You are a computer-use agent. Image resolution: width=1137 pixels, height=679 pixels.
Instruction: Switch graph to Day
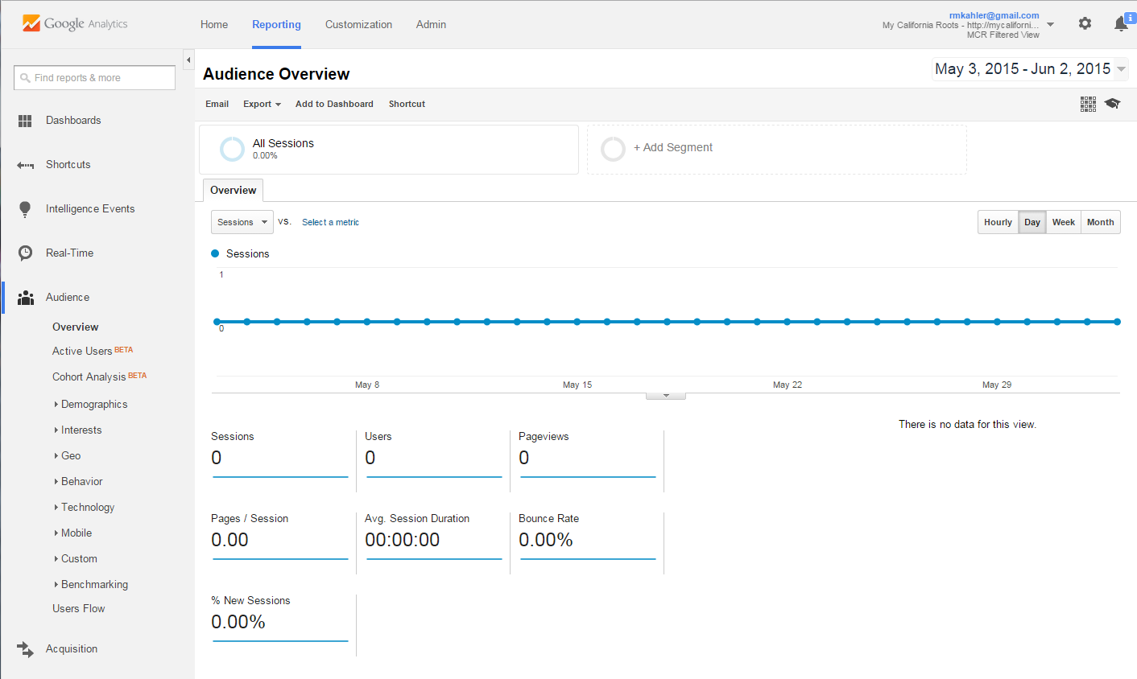1032,222
